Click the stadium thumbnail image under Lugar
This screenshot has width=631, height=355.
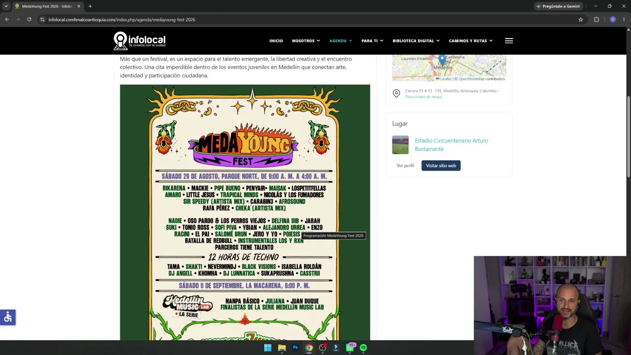(x=400, y=145)
